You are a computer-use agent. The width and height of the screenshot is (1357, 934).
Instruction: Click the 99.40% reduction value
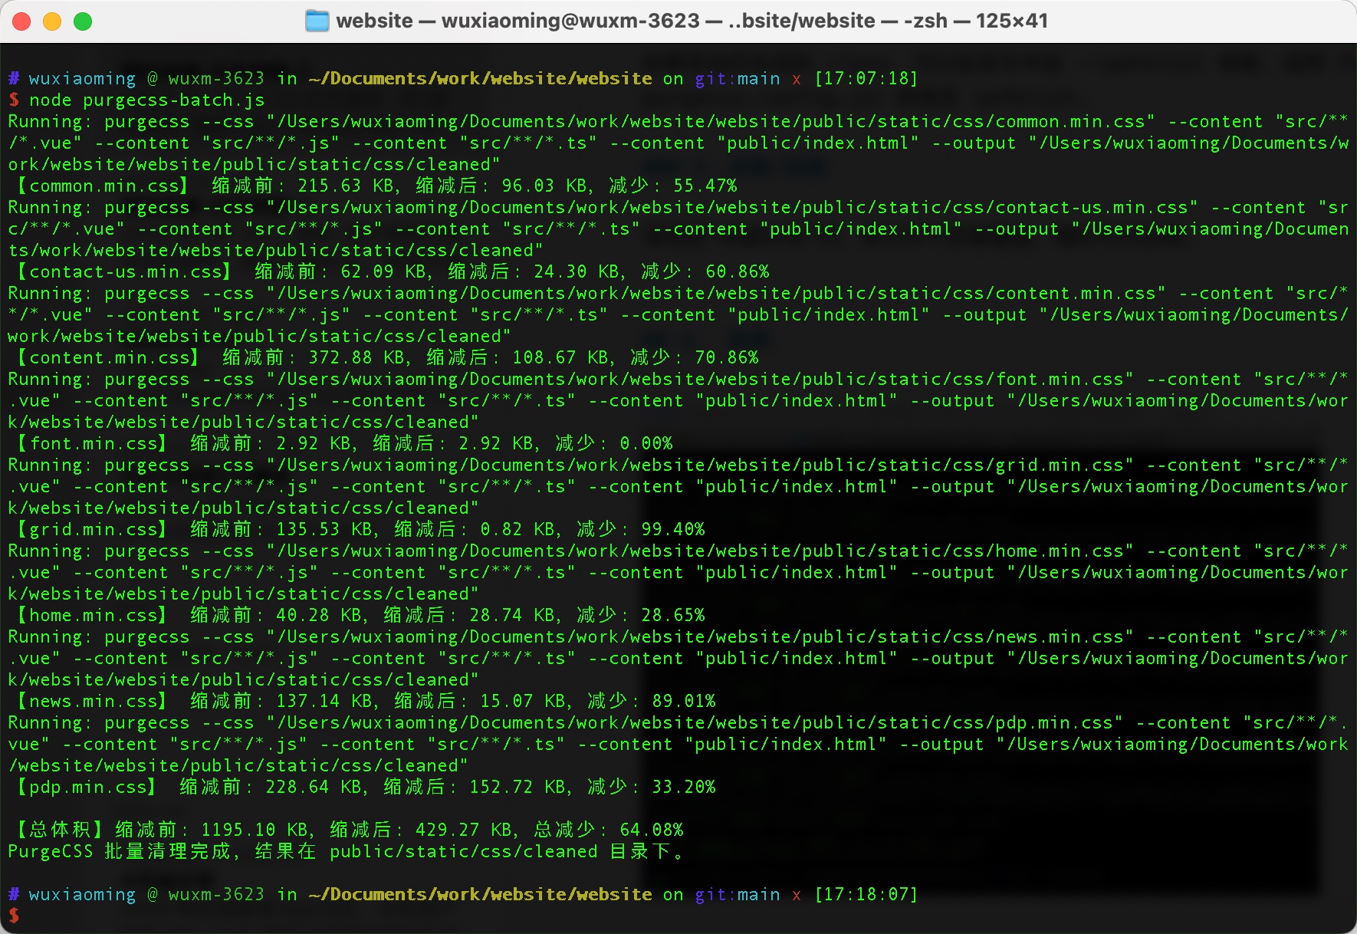[x=673, y=530]
